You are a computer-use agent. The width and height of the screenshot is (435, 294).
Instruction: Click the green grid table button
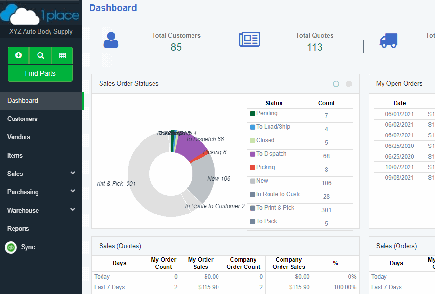(62, 55)
